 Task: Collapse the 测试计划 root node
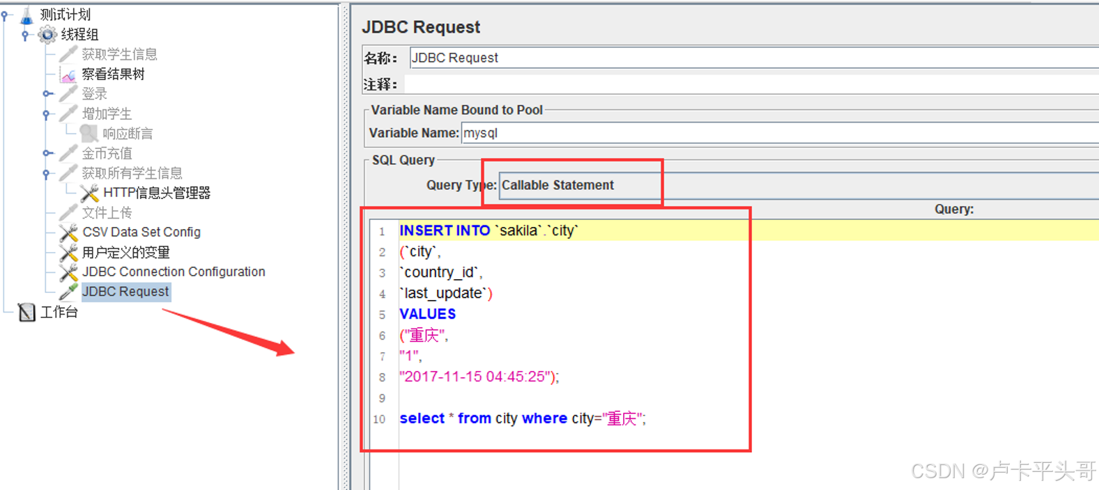tap(5, 15)
